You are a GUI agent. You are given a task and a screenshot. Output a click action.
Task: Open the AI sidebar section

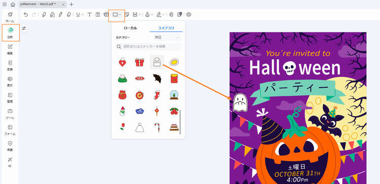10,162
